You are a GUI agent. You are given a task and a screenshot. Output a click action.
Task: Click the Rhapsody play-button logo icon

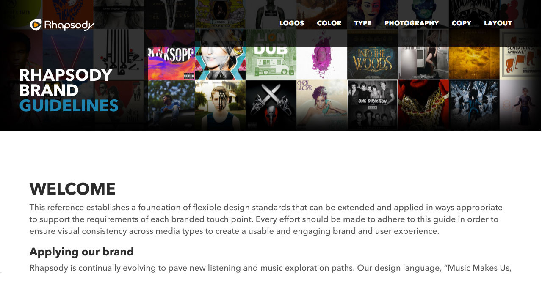36,25
